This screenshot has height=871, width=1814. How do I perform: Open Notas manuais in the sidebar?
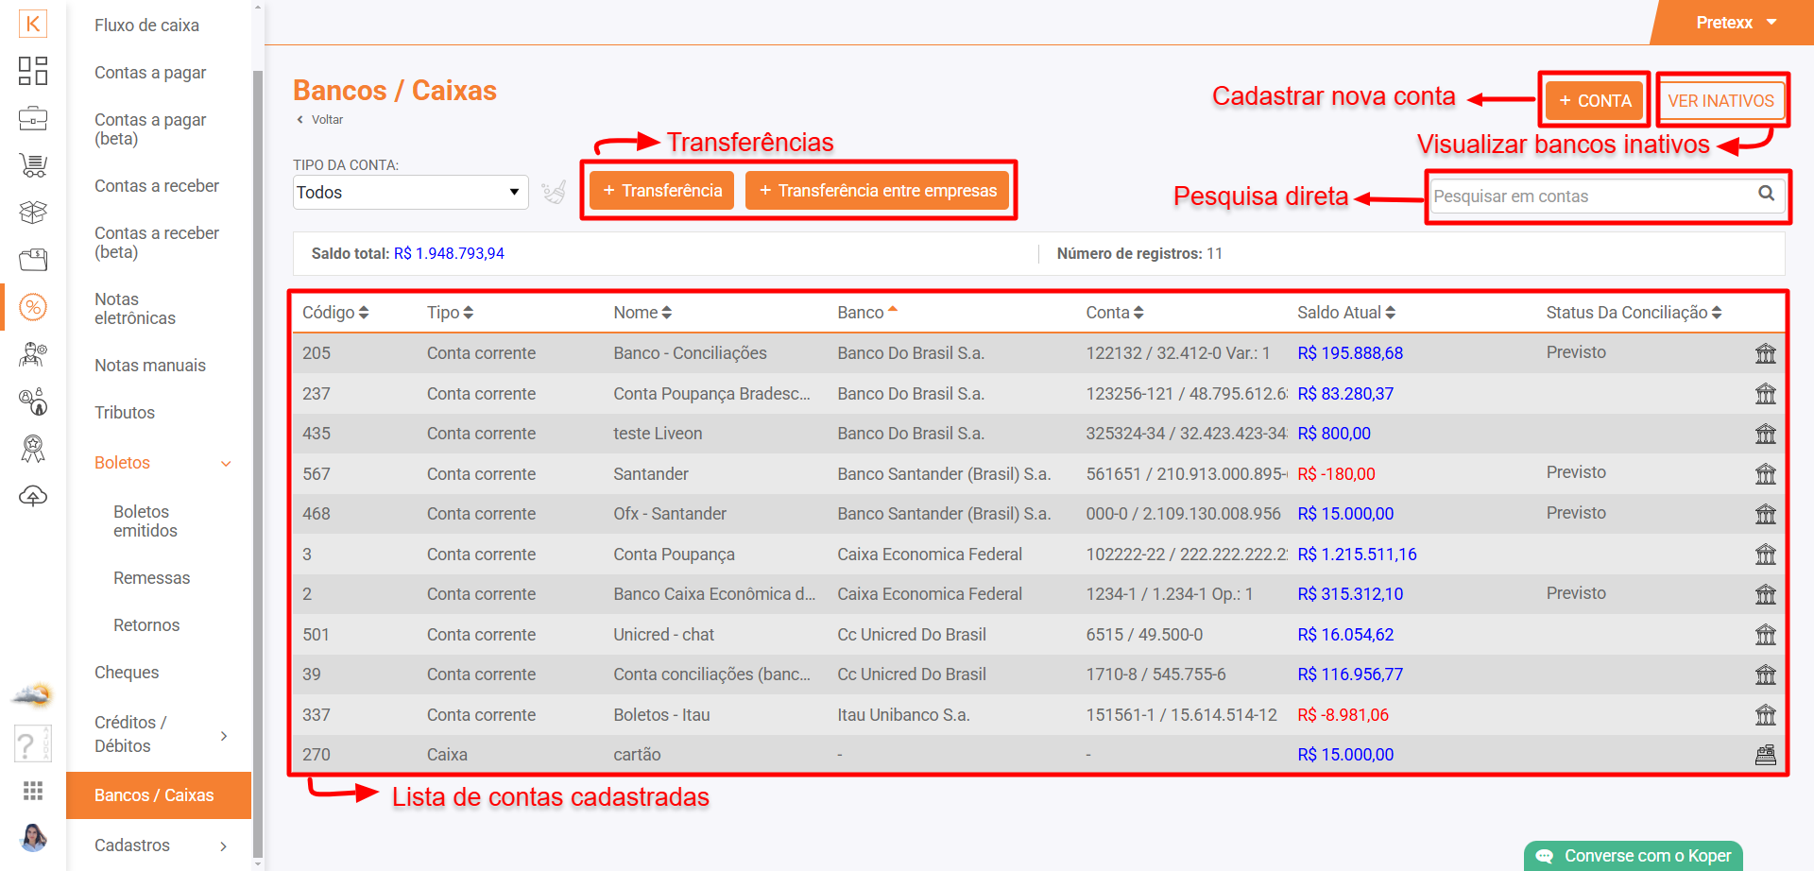click(x=150, y=366)
